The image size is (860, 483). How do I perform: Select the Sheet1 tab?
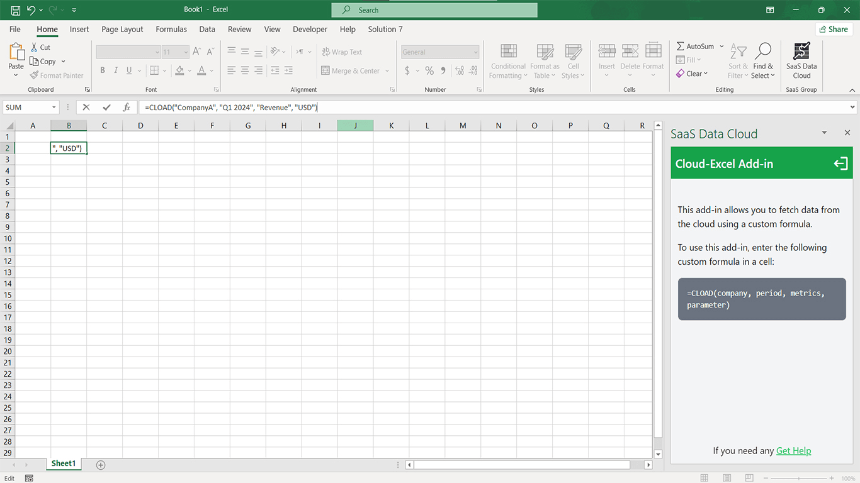click(64, 464)
